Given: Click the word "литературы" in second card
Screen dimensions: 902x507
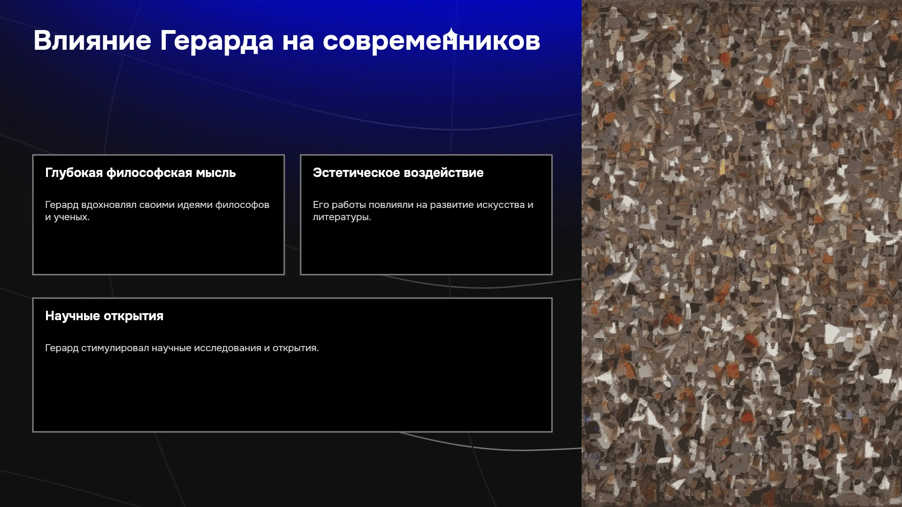Looking at the screenshot, I should [341, 217].
